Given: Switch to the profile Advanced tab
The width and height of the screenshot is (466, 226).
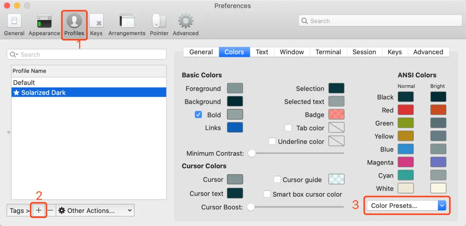Looking at the screenshot, I should click(x=428, y=52).
